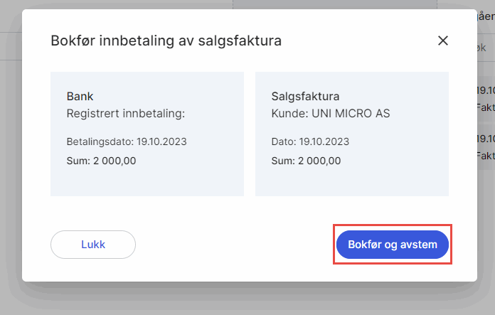Select the Salgsfaktura information card

tap(351, 133)
